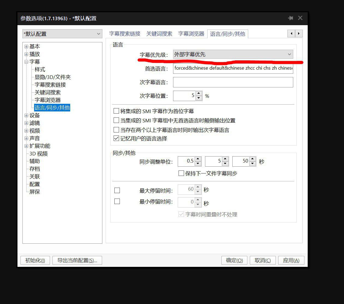
Task: Expand the 滤镜 tree node
Action: [26, 123]
